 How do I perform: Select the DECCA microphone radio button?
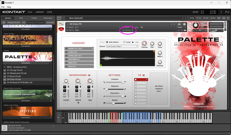point(78,103)
